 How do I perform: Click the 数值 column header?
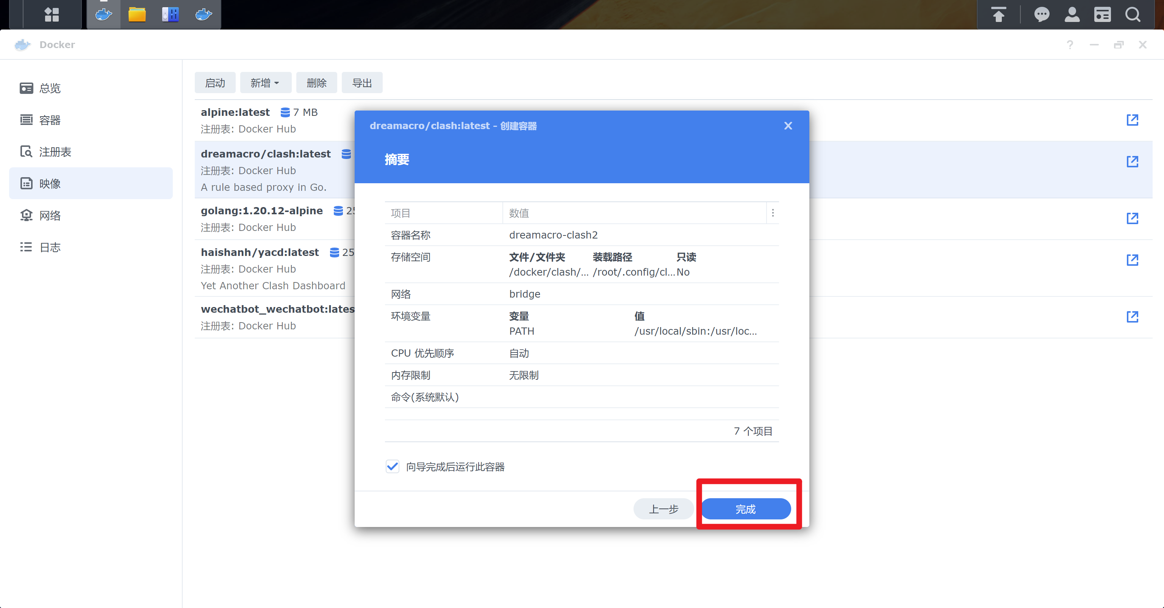tap(634, 213)
